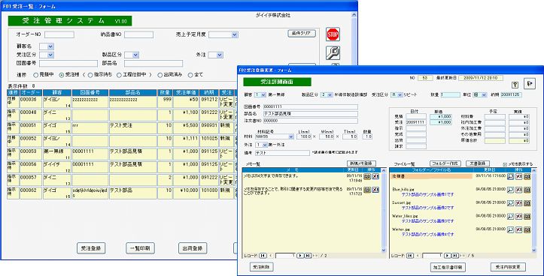Open the 受注区分 dropdown in order list filter

pos(50,55)
